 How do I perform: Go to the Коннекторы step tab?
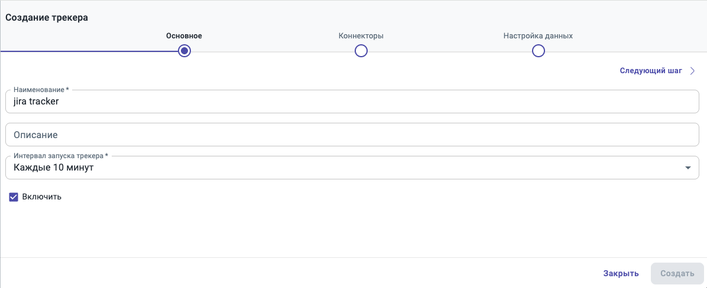click(361, 36)
